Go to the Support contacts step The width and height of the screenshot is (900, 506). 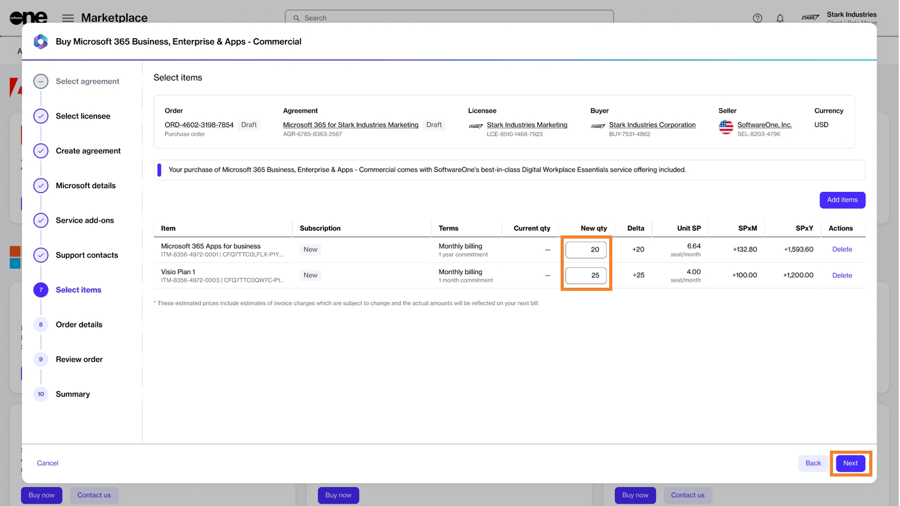(x=87, y=255)
